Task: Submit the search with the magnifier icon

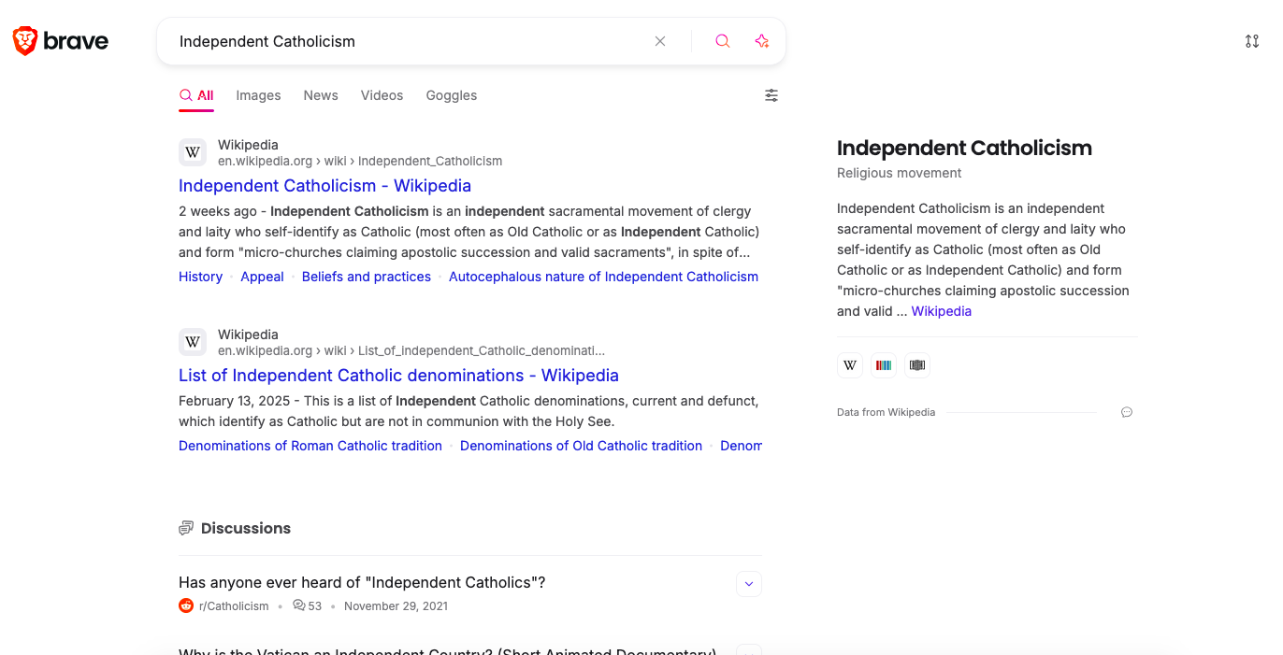Action: [722, 41]
